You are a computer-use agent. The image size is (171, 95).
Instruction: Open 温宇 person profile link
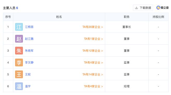point(28,86)
